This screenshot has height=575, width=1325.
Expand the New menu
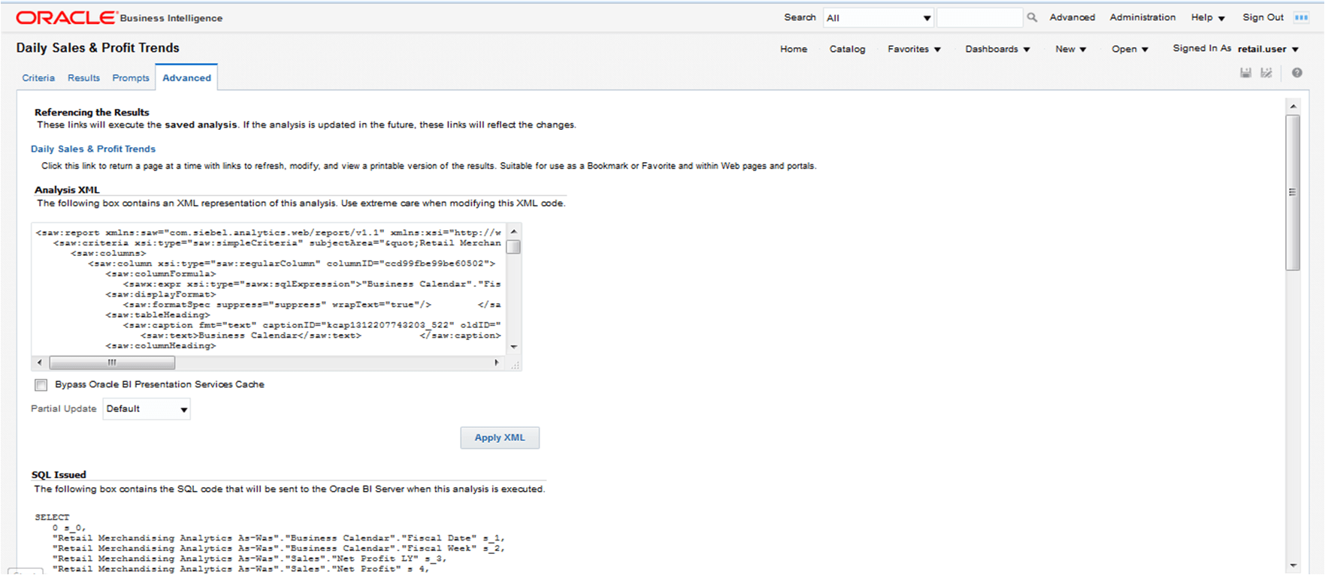point(1070,49)
